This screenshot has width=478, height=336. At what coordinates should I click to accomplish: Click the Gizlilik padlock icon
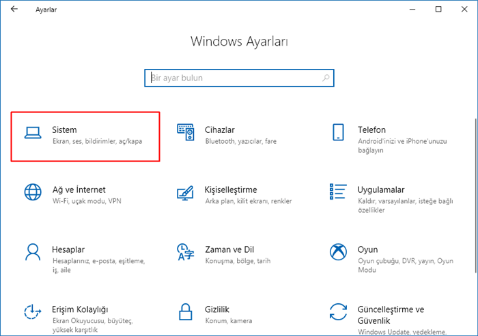185,311
